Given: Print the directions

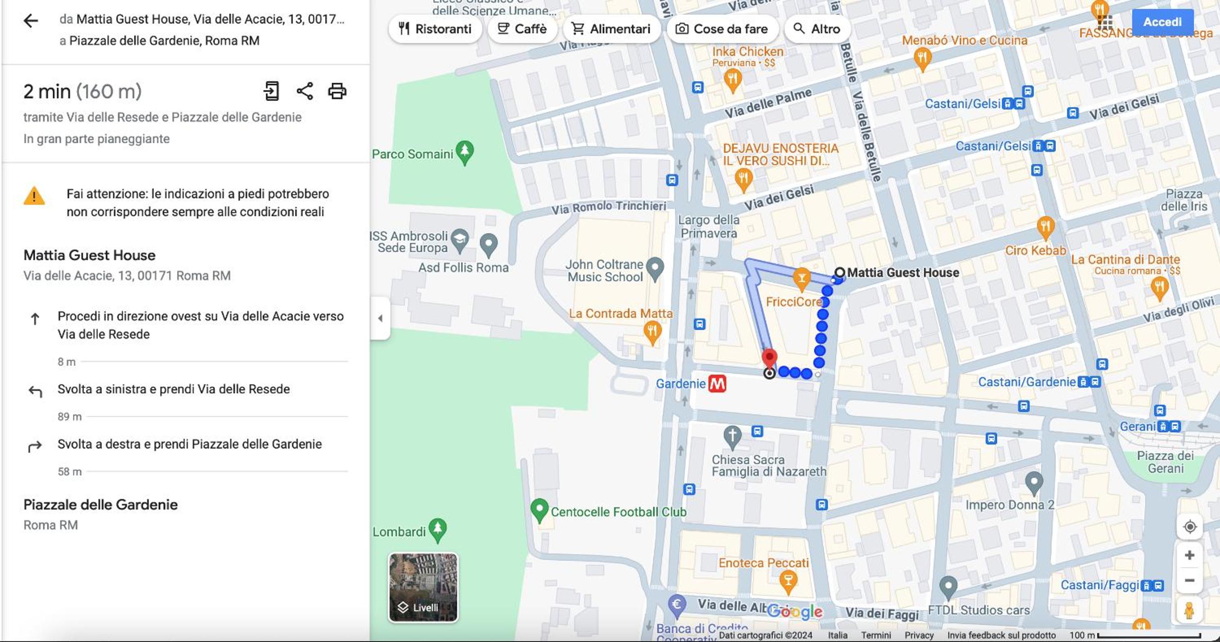Looking at the screenshot, I should coord(337,91).
